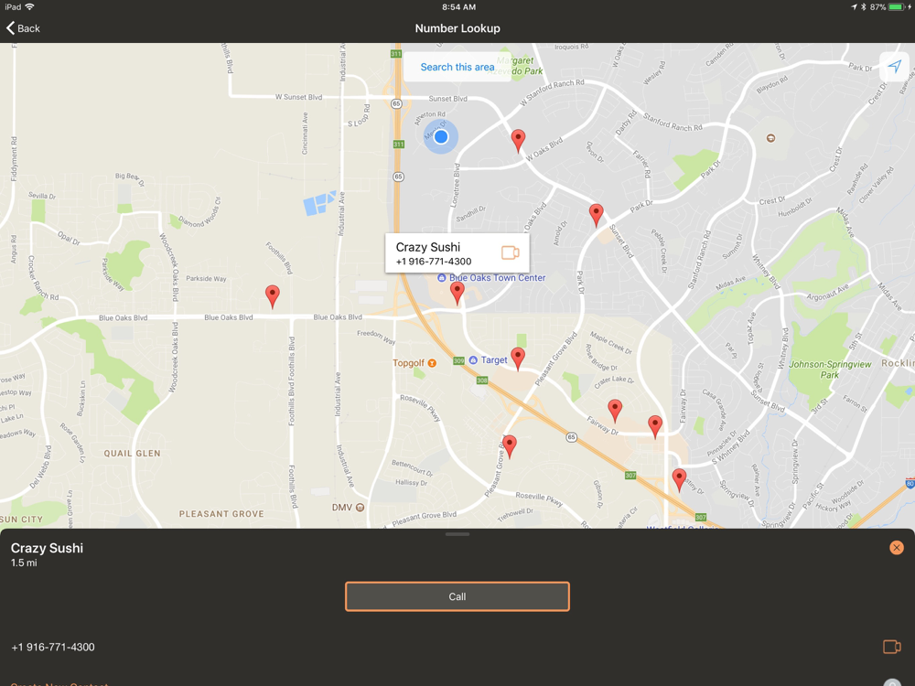Viewport: 915px width, 686px height.
Task: Tap the Wi-Fi status icon
Action: click(30, 7)
